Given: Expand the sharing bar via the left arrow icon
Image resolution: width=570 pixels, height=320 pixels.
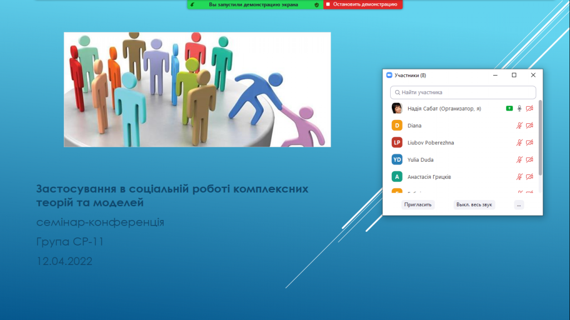Looking at the screenshot, I should click(x=192, y=4).
